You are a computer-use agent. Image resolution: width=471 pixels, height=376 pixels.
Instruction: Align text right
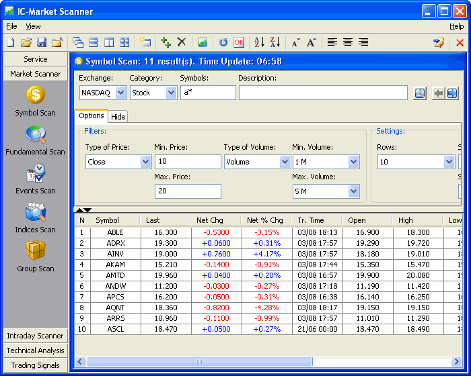coord(363,42)
